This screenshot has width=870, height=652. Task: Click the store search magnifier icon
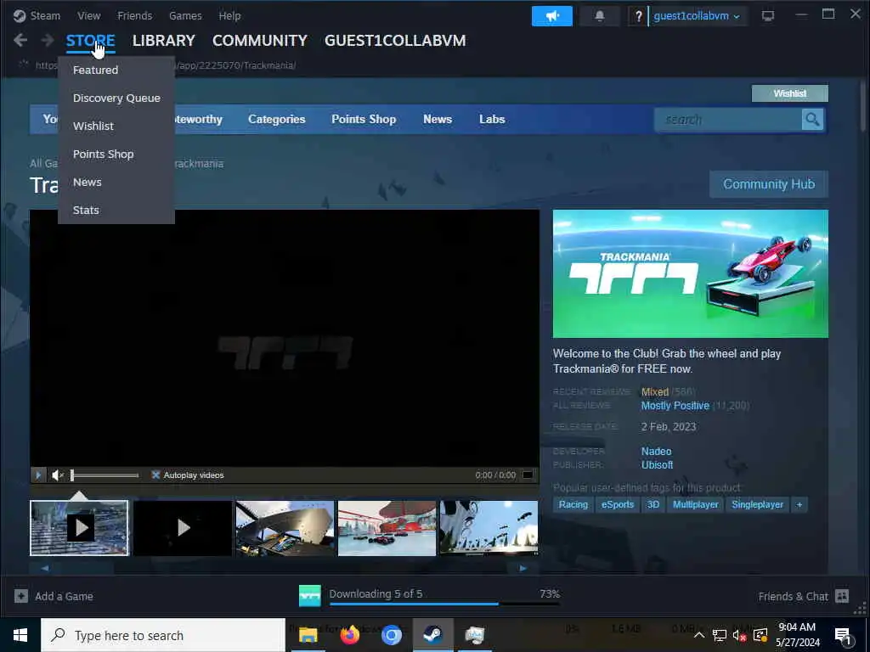click(x=812, y=119)
